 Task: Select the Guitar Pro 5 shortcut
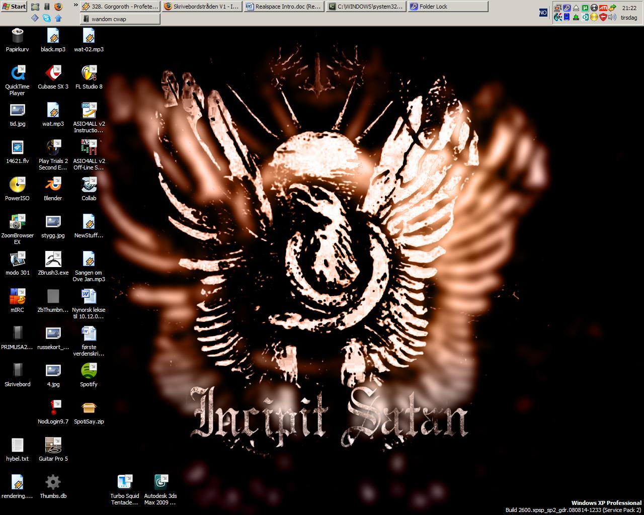(x=53, y=450)
